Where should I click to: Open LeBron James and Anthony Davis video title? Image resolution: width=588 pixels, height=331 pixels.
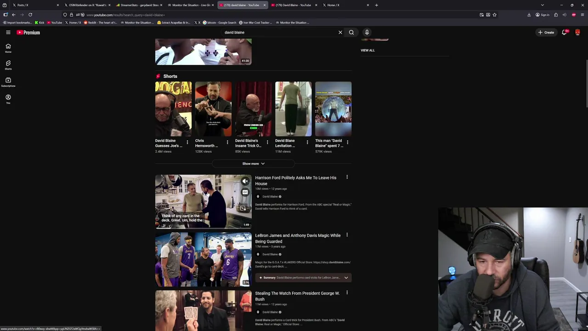[x=298, y=238]
